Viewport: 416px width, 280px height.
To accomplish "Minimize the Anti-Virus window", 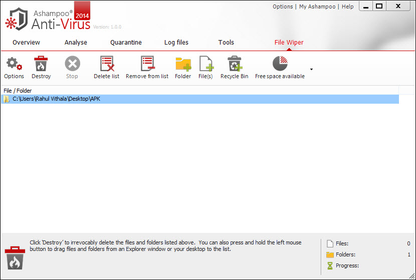I will [x=366, y=7].
